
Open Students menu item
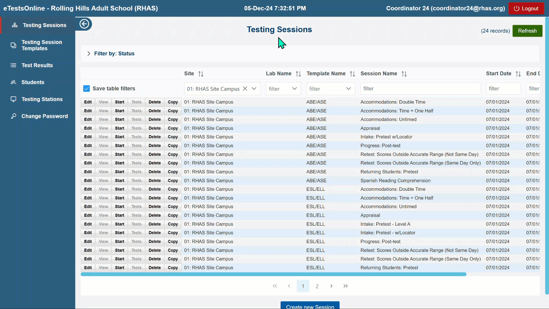point(38,82)
